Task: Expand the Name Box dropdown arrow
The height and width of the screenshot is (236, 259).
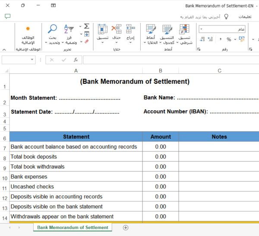Action: pos(32,60)
